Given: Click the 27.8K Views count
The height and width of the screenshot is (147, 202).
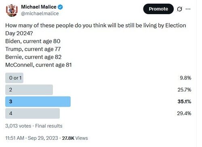Looking at the screenshot, I should coord(75,138).
